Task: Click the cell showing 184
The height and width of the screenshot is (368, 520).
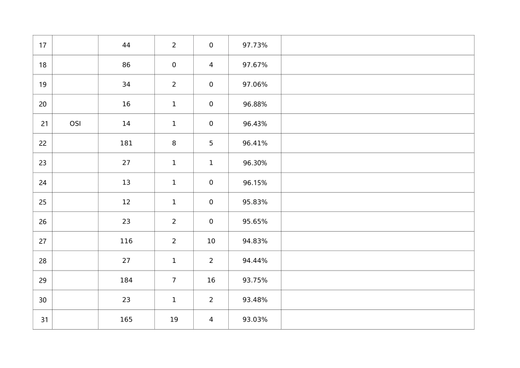Action: (126, 280)
